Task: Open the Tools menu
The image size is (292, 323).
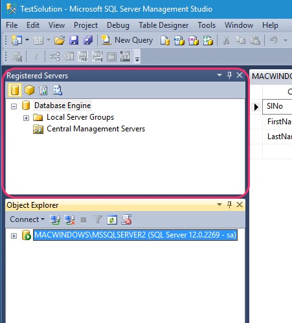Action: pyautogui.click(x=207, y=25)
